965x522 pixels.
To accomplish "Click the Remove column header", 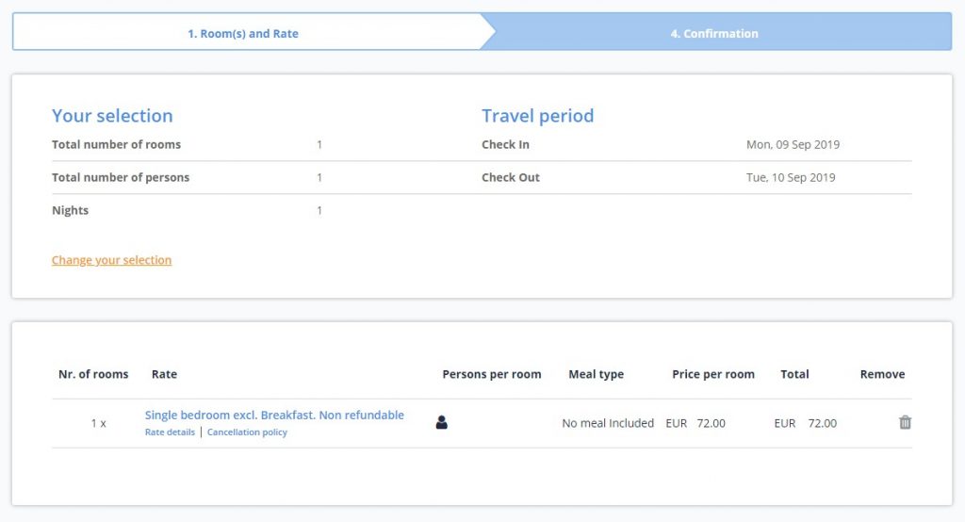I will tap(882, 374).
